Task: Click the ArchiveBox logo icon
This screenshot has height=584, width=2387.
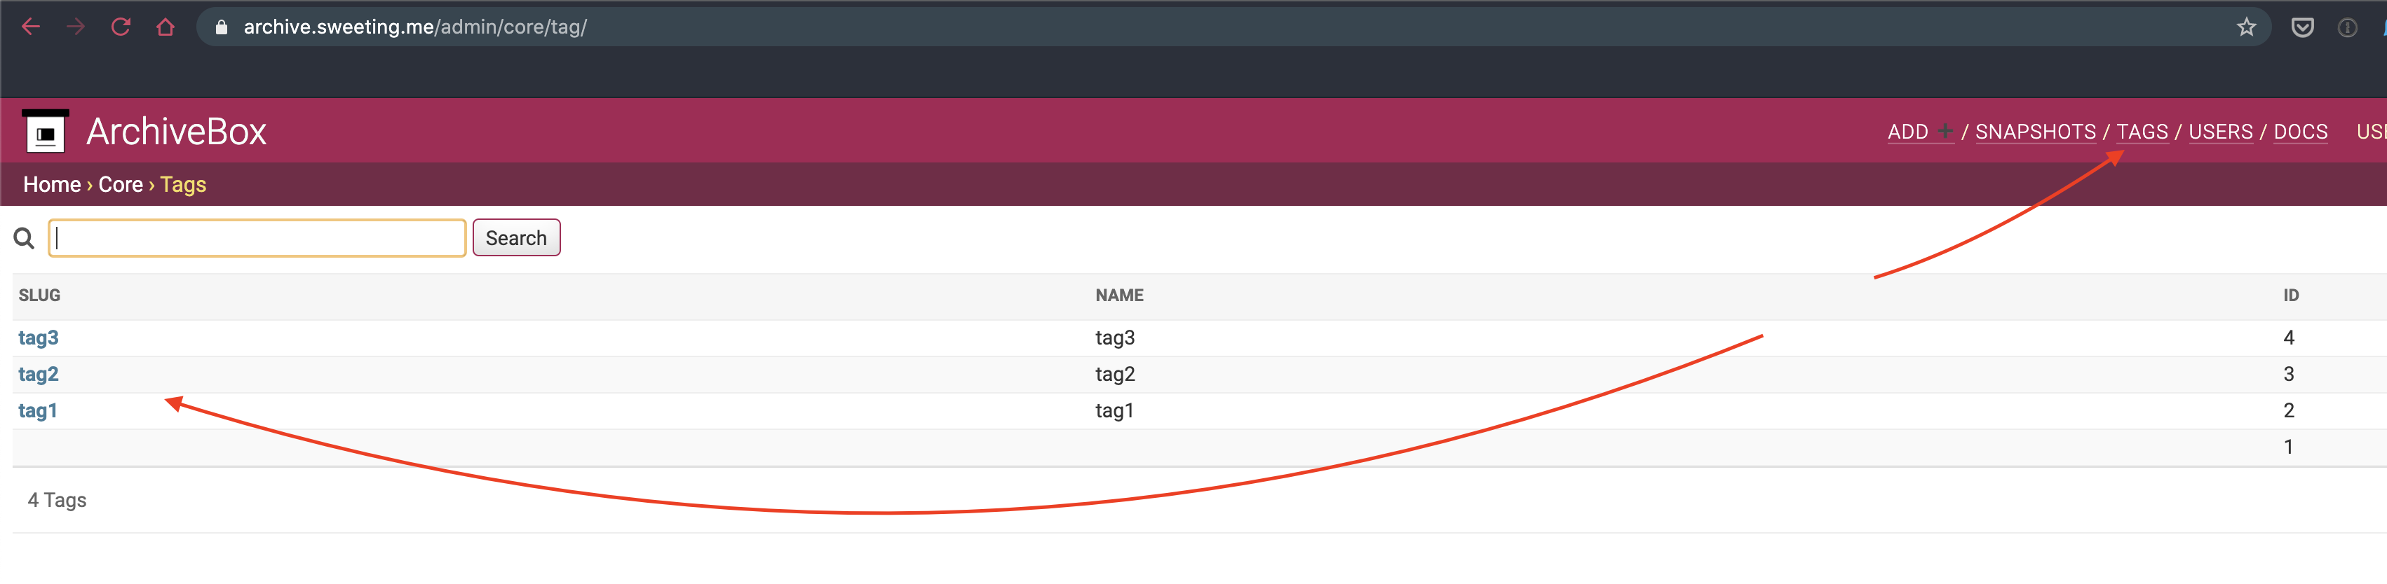Action: [x=46, y=132]
